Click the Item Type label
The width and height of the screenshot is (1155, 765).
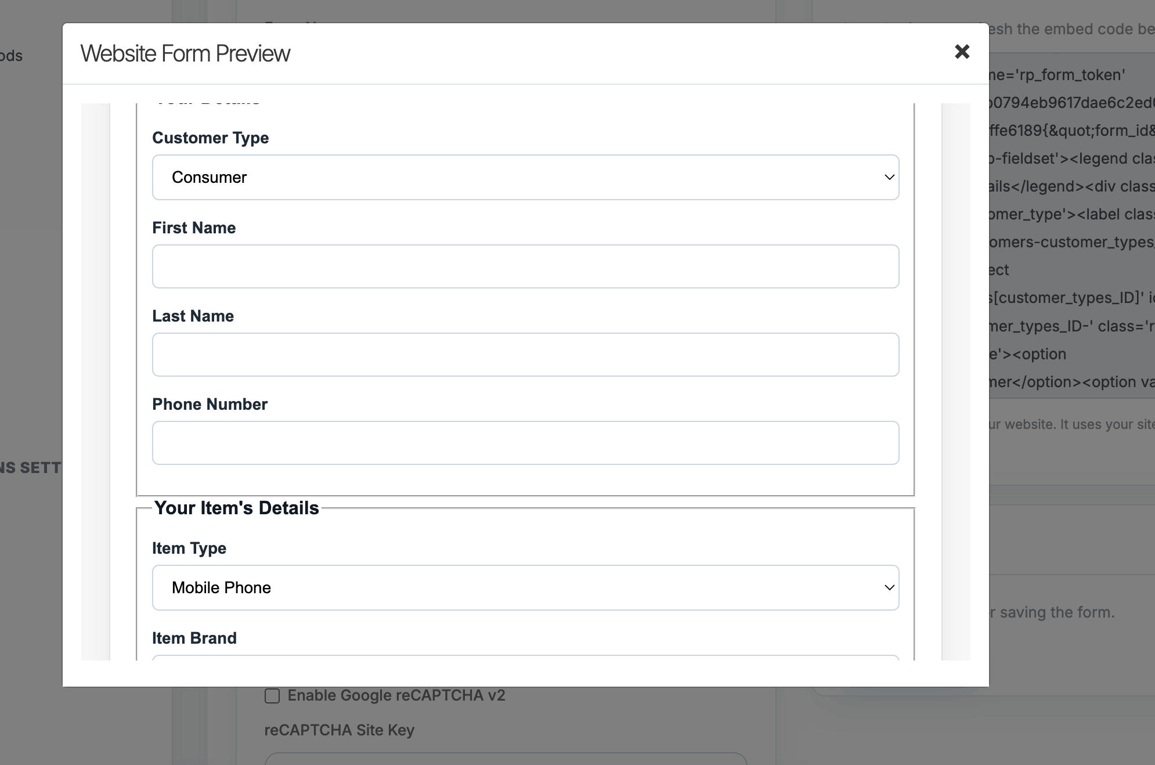click(189, 549)
